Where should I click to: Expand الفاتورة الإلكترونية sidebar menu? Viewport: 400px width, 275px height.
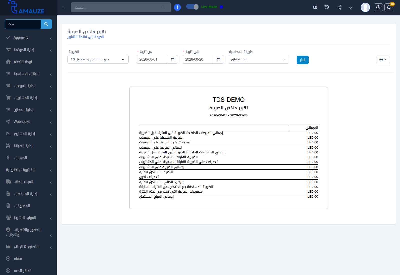coord(29,170)
